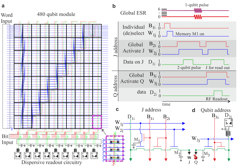Click the "Word Input" label
Screen dimensions: 237x166
pos(7,18)
